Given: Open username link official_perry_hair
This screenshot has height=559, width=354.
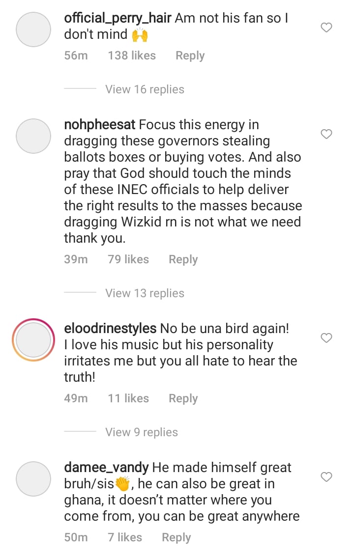Looking at the screenshot, I should coord(117,19).
